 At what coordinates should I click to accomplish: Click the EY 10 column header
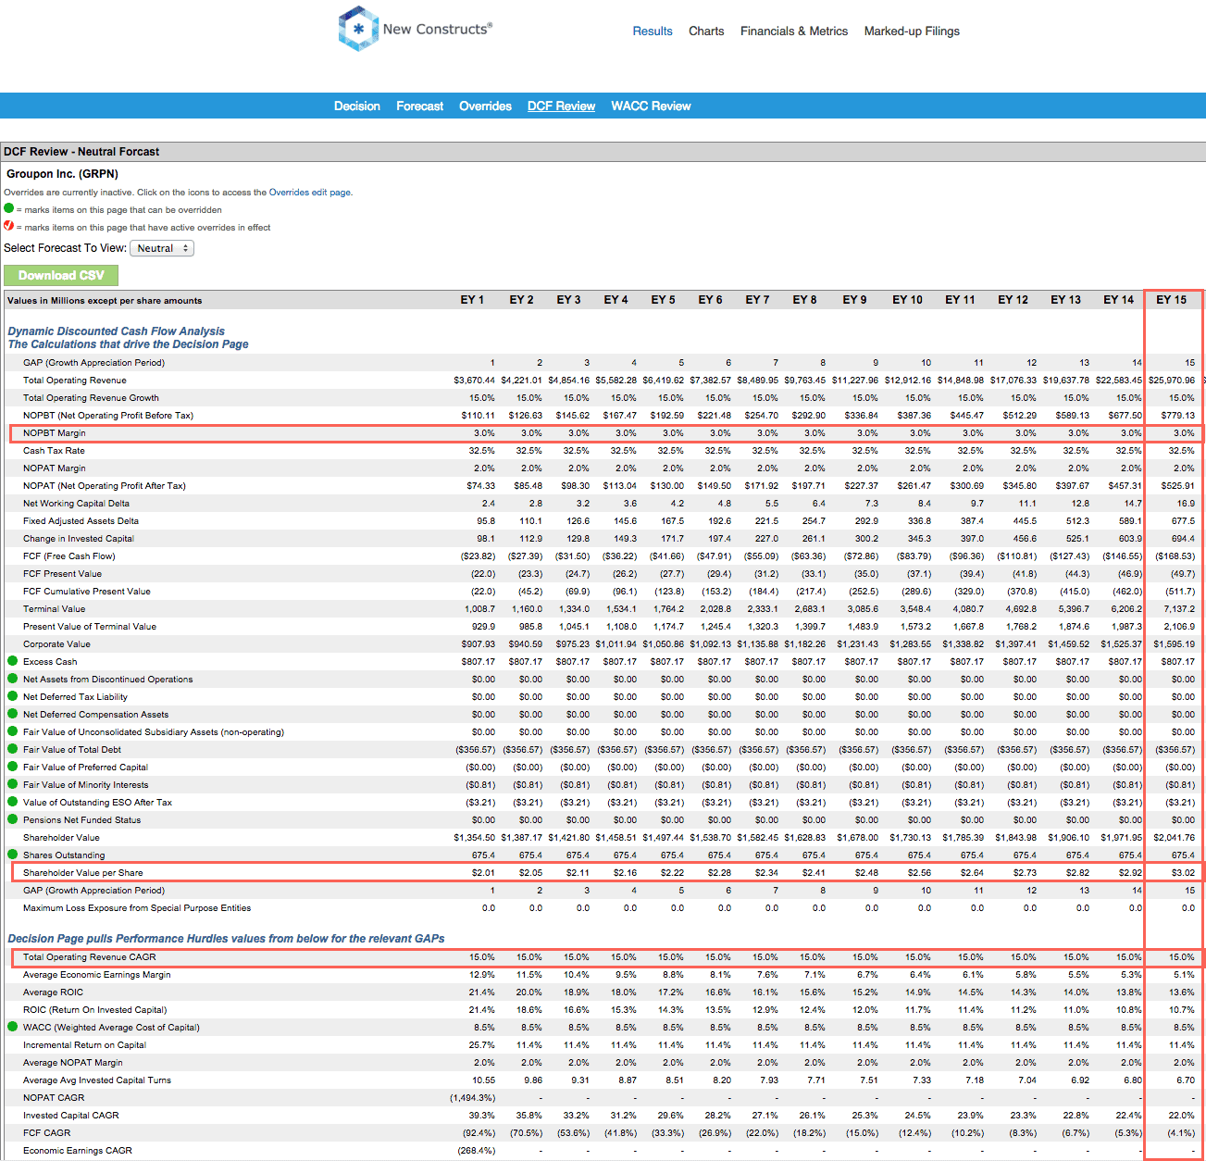(907, 300)
